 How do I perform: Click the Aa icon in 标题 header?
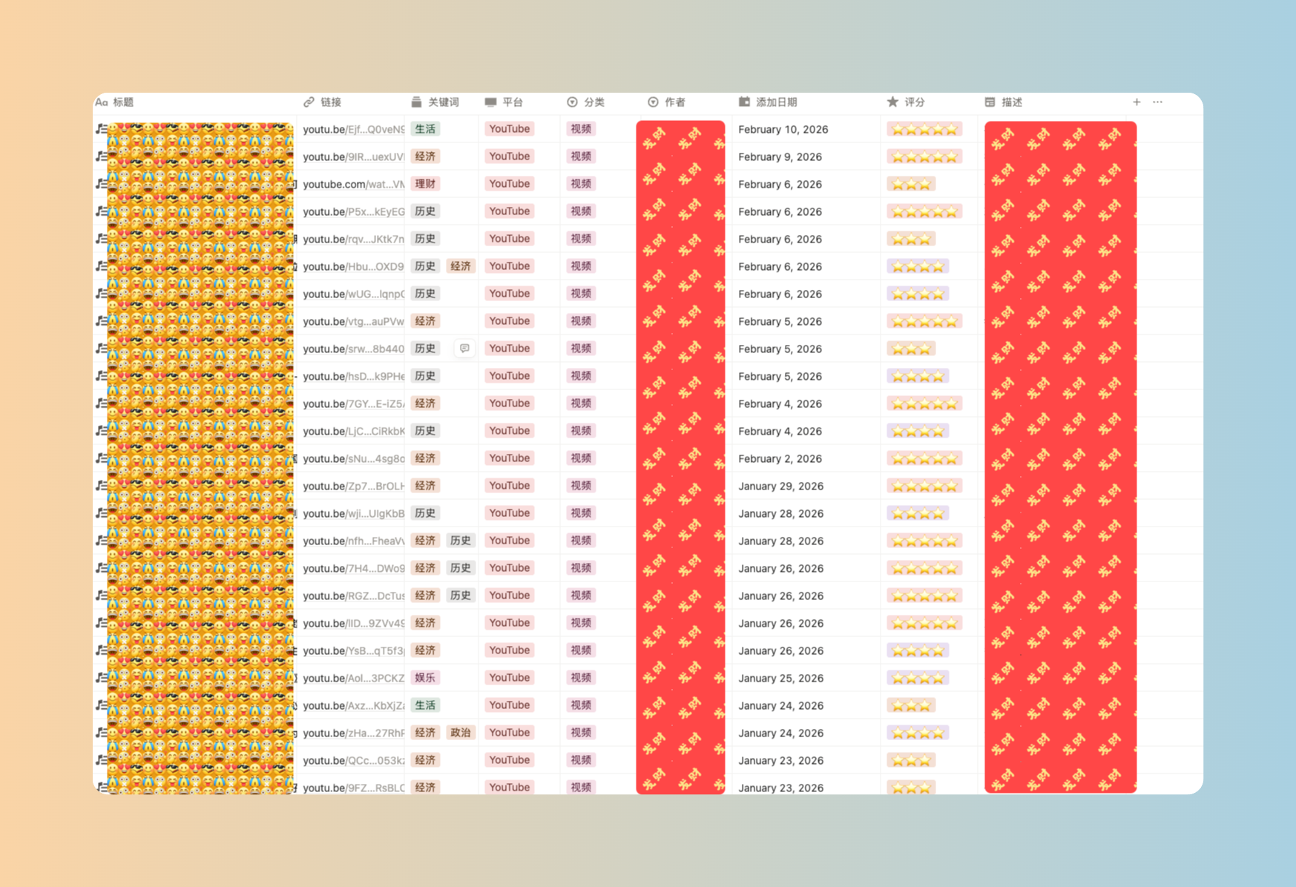[x=102, y=102]
